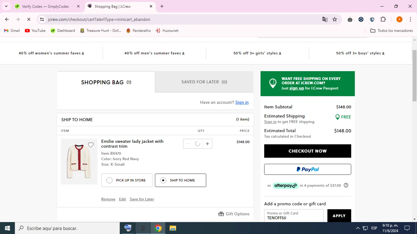Image resolution: width=417 pixels, height=234 pixels.
Task: Click the translate page icon
Action: click(x=325, y=19)
